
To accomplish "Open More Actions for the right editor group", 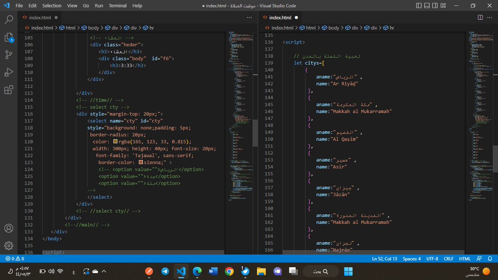I will 490,17.
